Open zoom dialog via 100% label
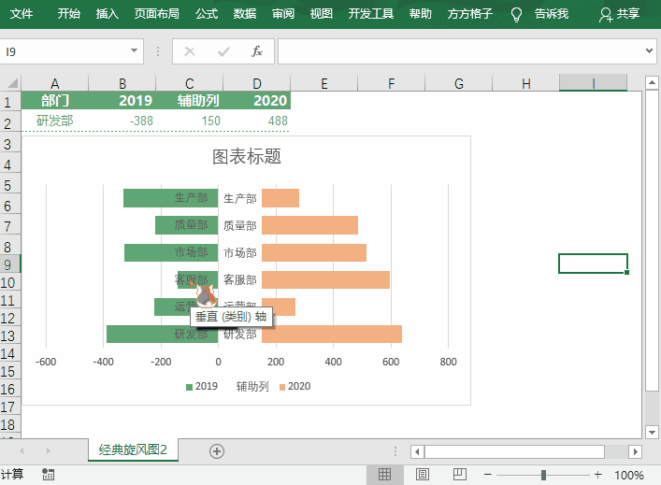Screen dimensions: 661x485 629,475
